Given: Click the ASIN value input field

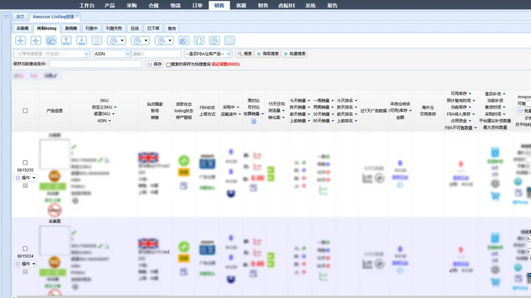Looking at the screenshot, I should coord(156,54).
